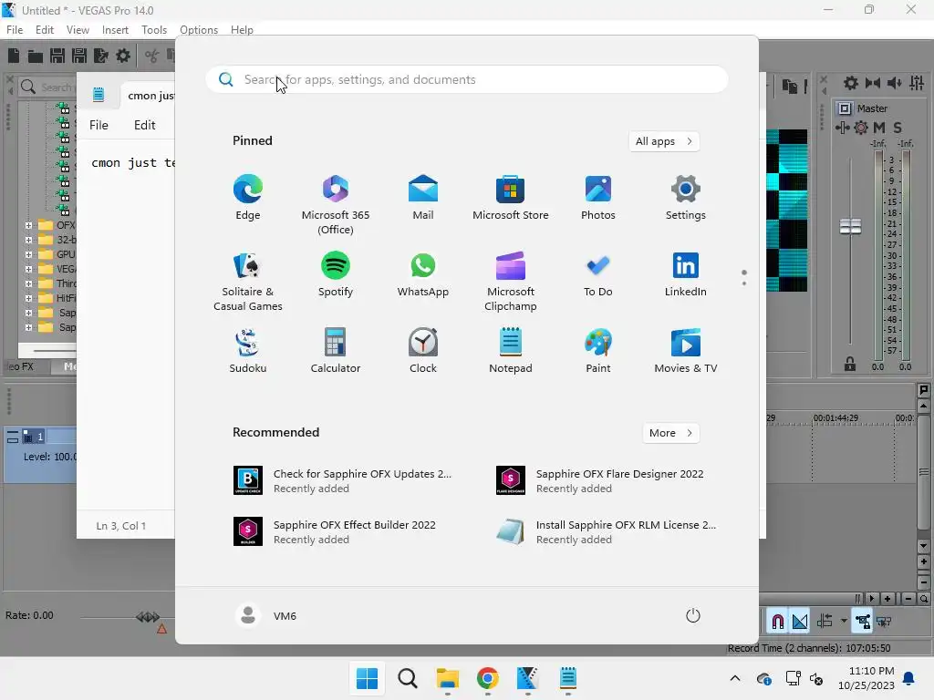934x700 pixels.
Task: Toggle Enable Snapping magnet in VEGAS
Action: (777, 622)
